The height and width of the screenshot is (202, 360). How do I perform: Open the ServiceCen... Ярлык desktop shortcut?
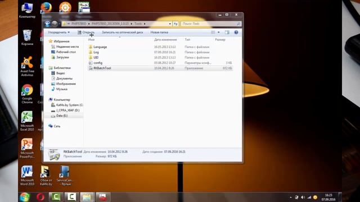click(x=65, y=176)
